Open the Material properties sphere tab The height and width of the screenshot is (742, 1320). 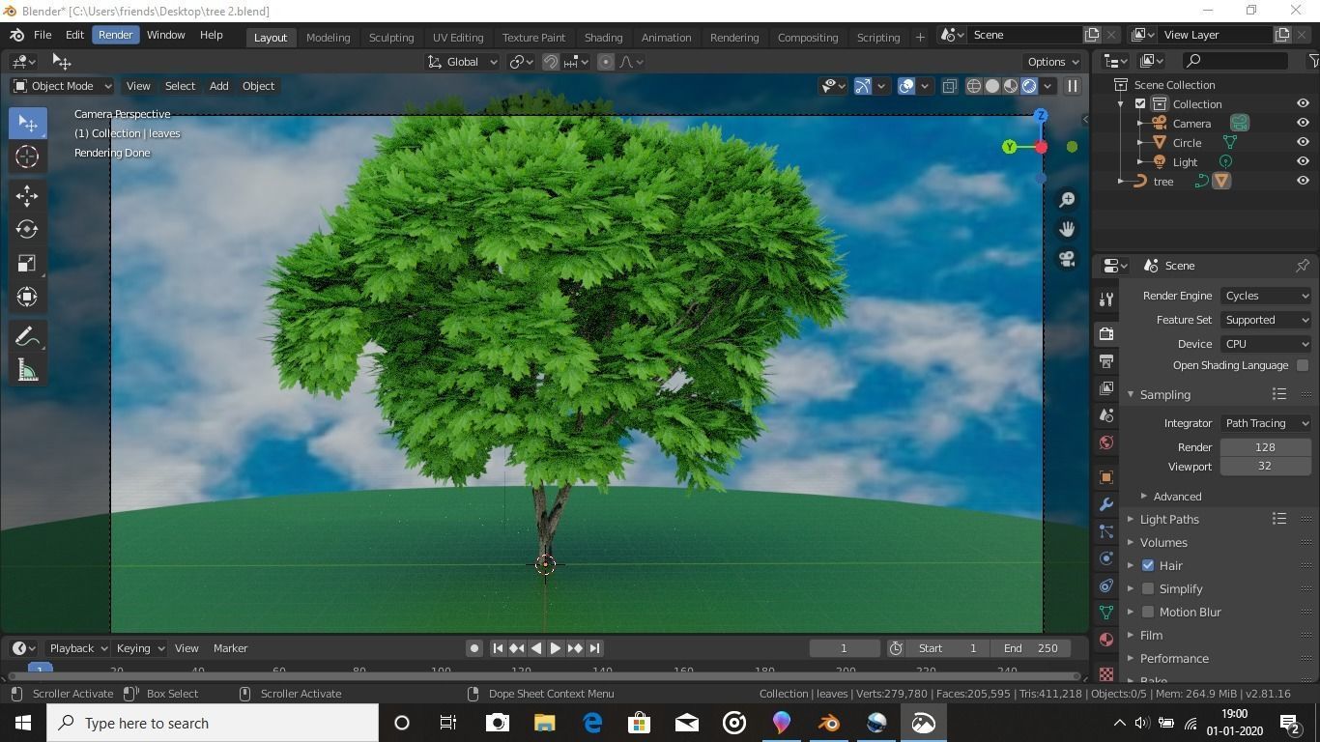click(x=1106, y=640)
